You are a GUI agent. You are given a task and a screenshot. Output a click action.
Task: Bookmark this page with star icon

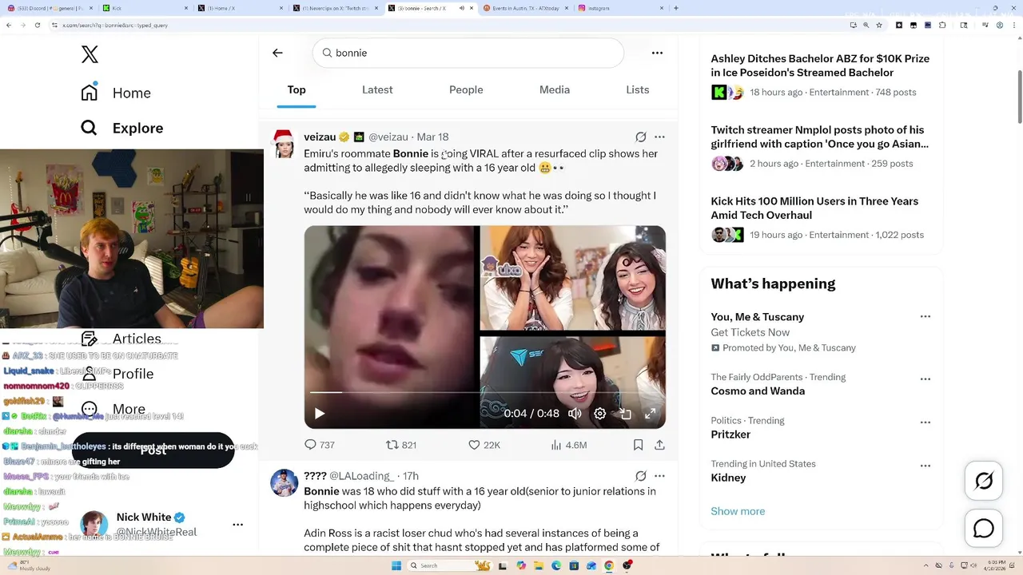point(879,25)
